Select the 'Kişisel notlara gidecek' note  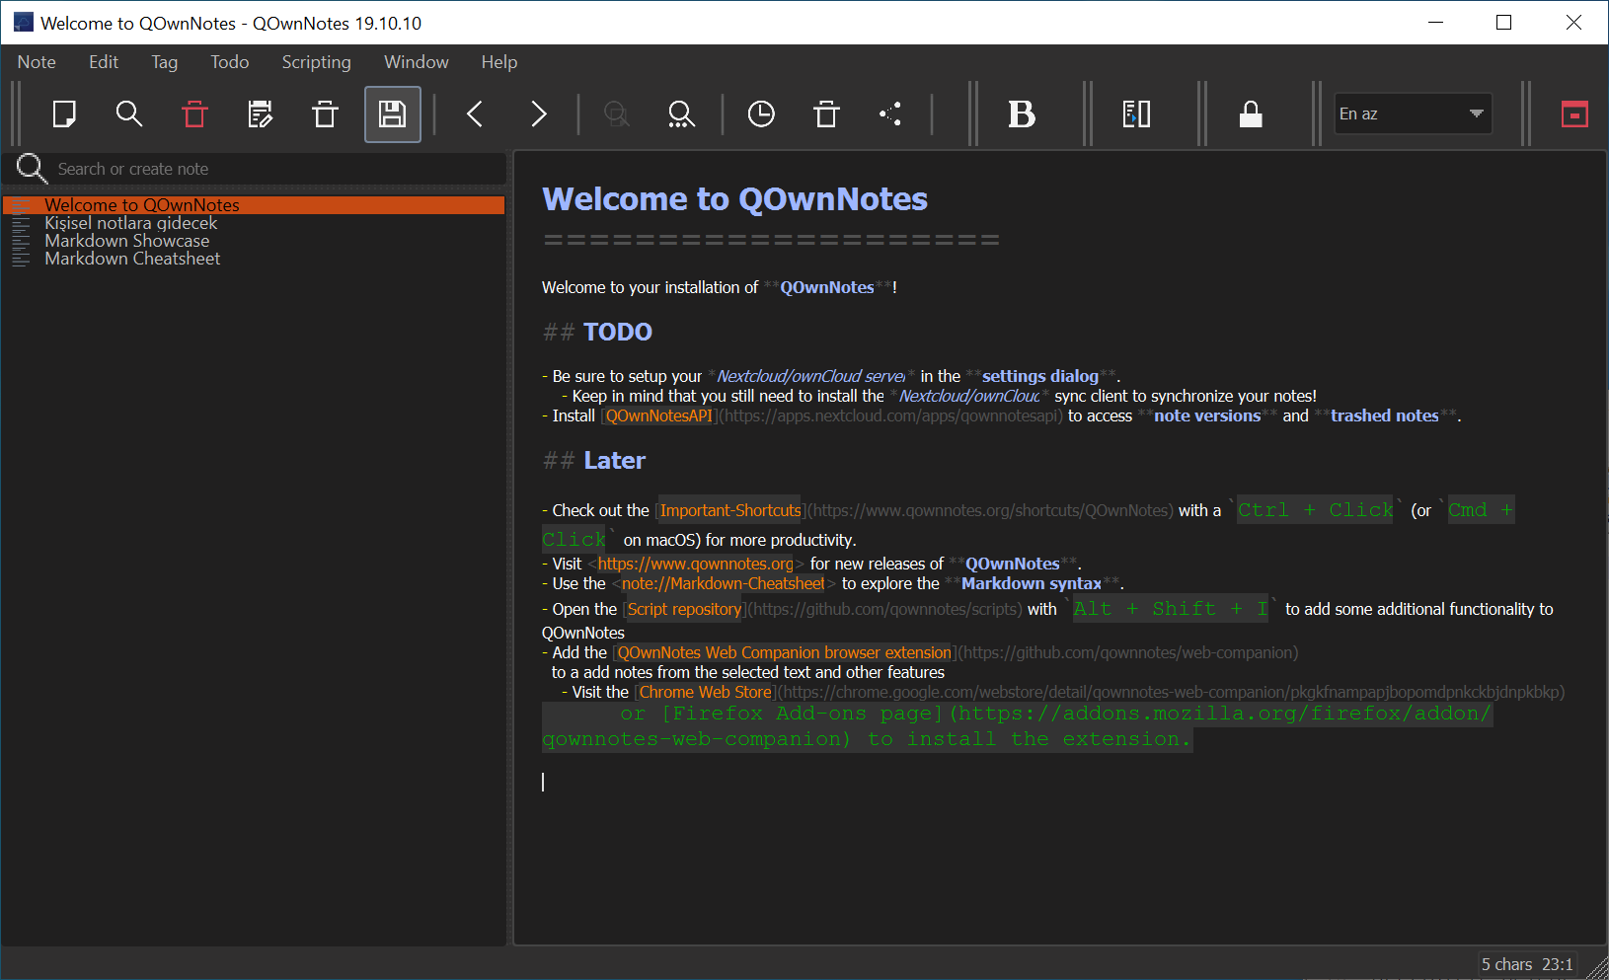254,223
